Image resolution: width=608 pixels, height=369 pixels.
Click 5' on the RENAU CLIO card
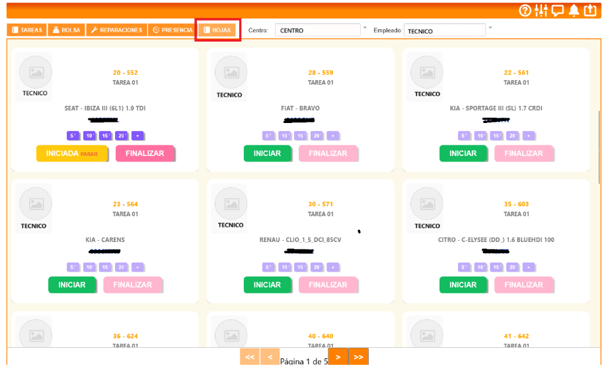point(268,267)
